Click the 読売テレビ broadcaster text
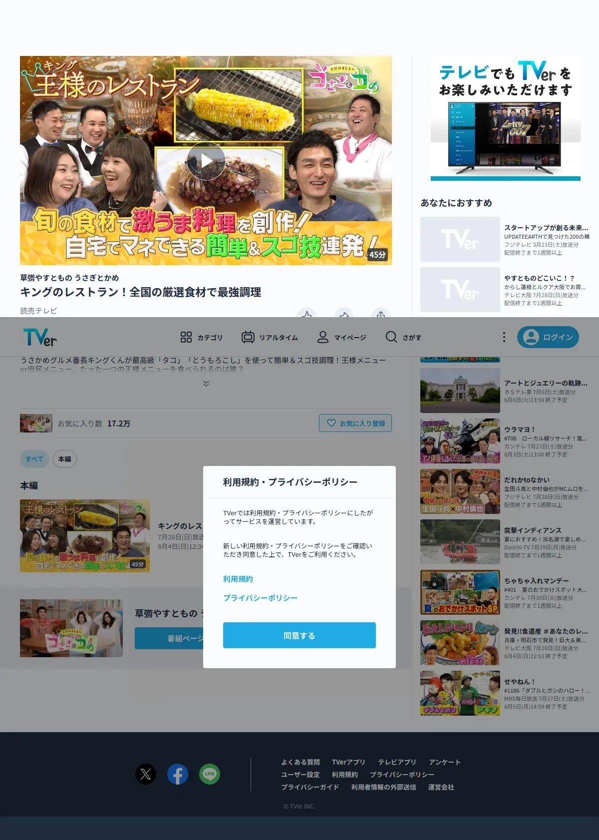The width and height of the screenshot is (599, 840). [x=38, y=311]
